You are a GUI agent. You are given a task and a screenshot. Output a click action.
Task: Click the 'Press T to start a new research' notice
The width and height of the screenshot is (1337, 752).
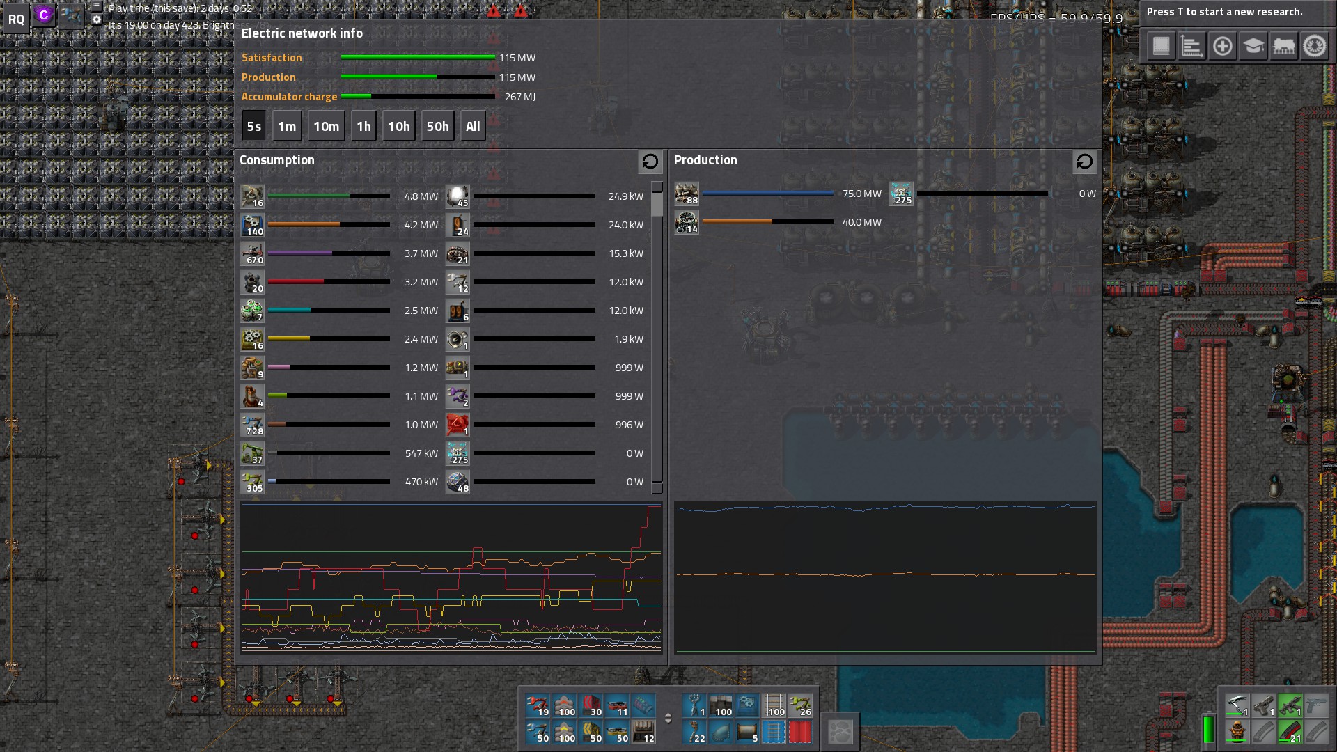point(1224,12)
